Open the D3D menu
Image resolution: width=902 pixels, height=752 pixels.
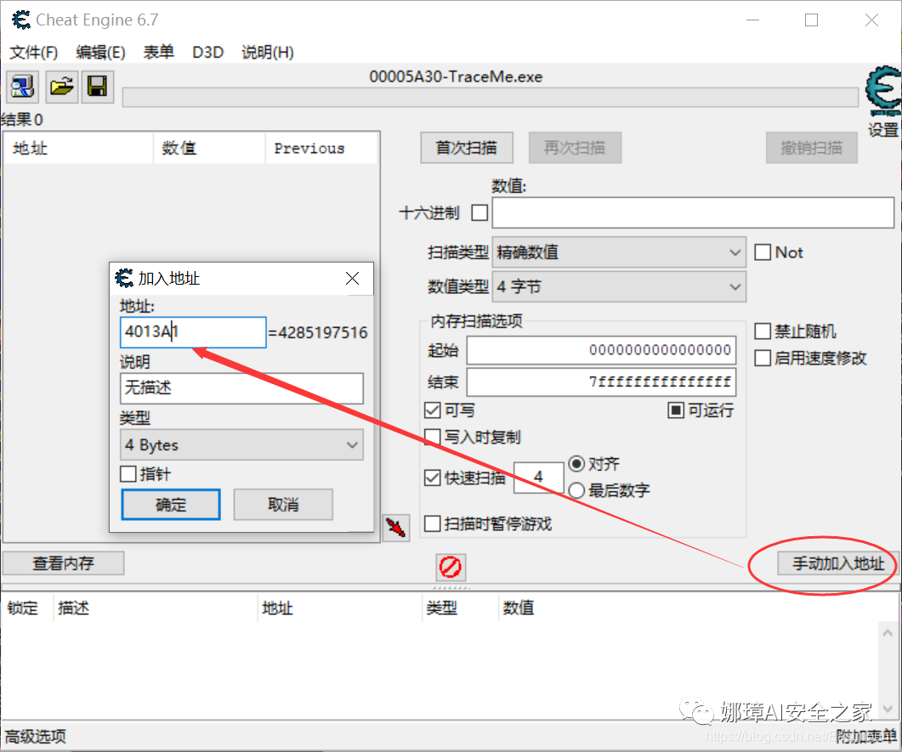click(207, 53)
